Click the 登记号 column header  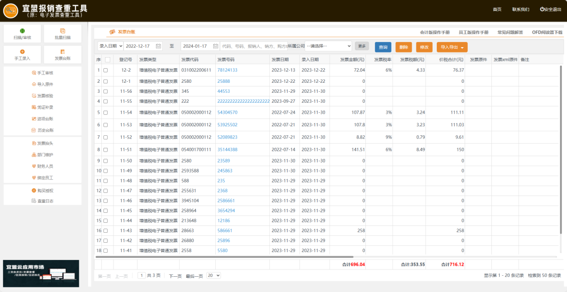(x=125, y=60)
